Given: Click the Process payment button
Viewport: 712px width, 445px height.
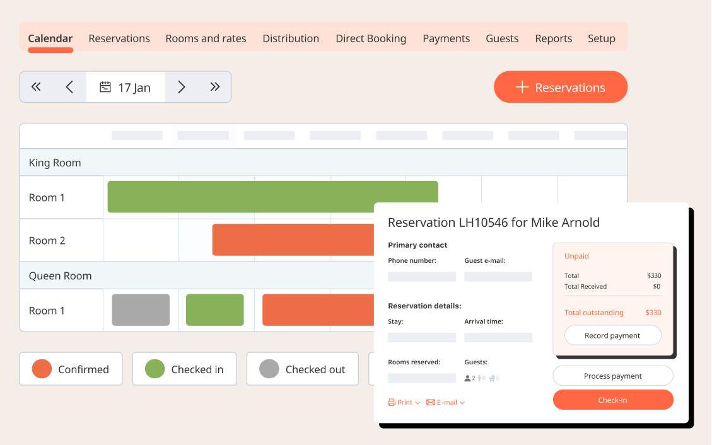Looking at the screenshot, I should click(x=612, y=376).
